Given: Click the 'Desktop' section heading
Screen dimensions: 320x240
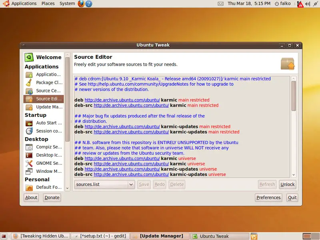Looking at the screenshot, I should click(x=36, y=139).
